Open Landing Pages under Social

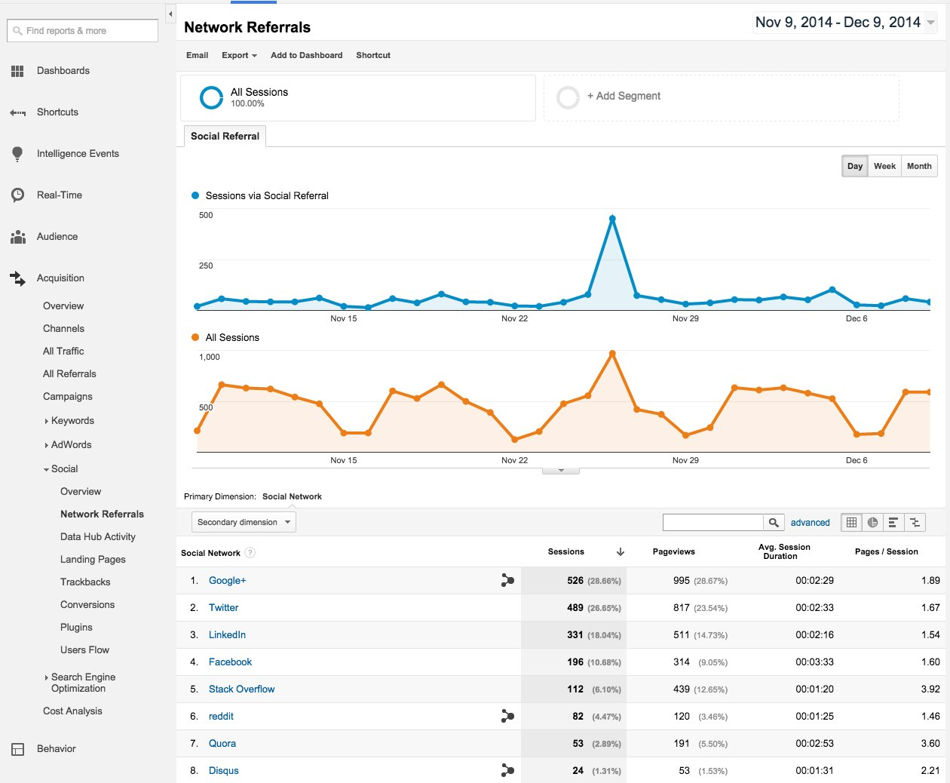click(93, 559)
